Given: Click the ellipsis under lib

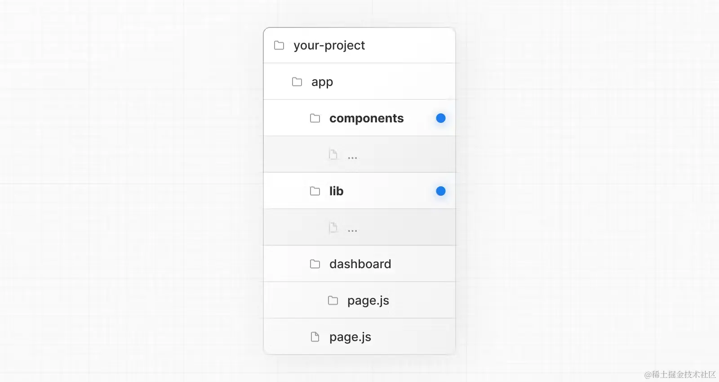Looking at the screenshot, I should [x=352, y=231].
